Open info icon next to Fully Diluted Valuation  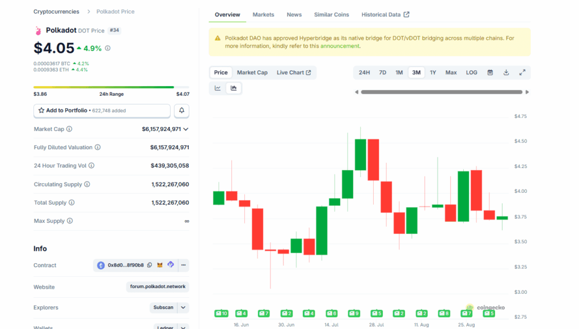pos(98,147)
